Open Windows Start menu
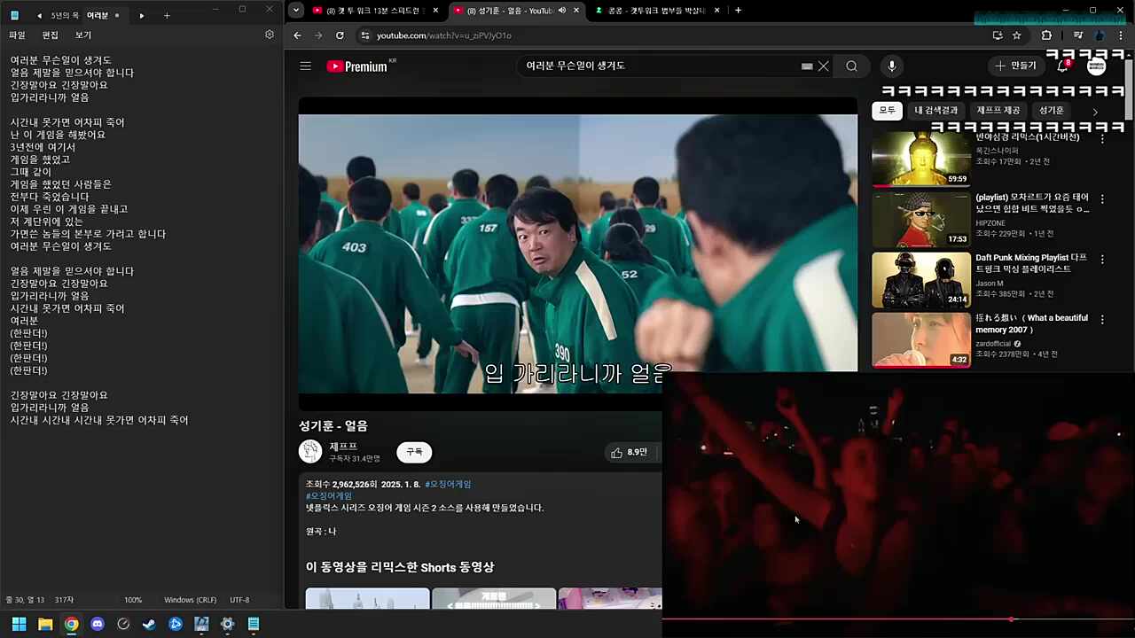This screenshot has height=638, width=1135. point(19,624)
